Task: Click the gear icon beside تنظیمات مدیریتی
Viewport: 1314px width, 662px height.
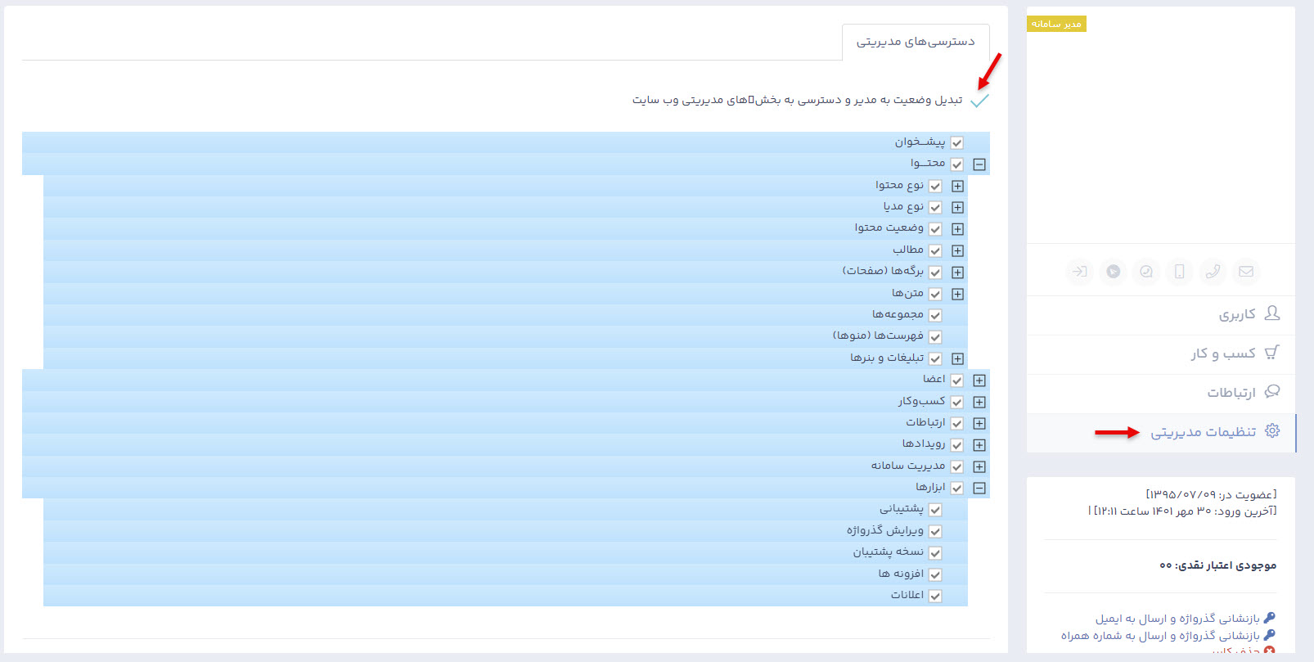Action: [x=1272, y=431]
